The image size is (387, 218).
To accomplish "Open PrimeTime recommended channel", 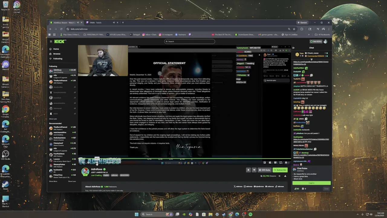I will coord(63,176).
